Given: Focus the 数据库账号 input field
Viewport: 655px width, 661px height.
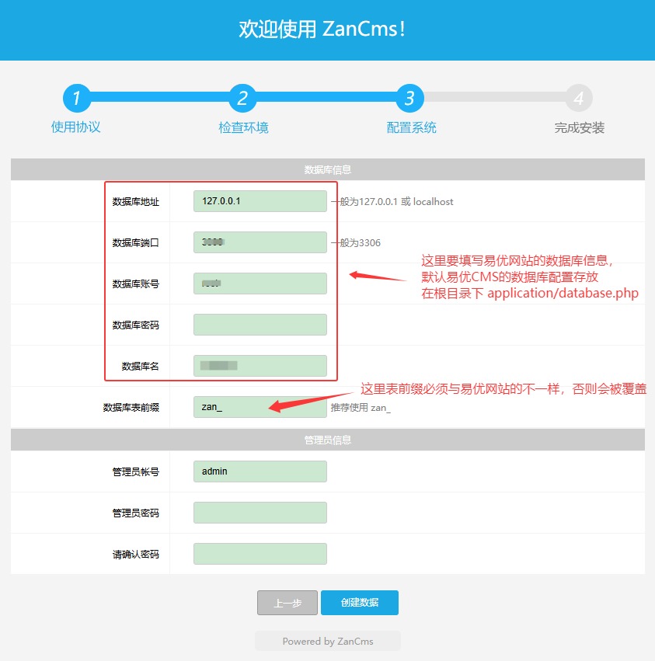Looking at the screenshot, I should click(260, 284).
